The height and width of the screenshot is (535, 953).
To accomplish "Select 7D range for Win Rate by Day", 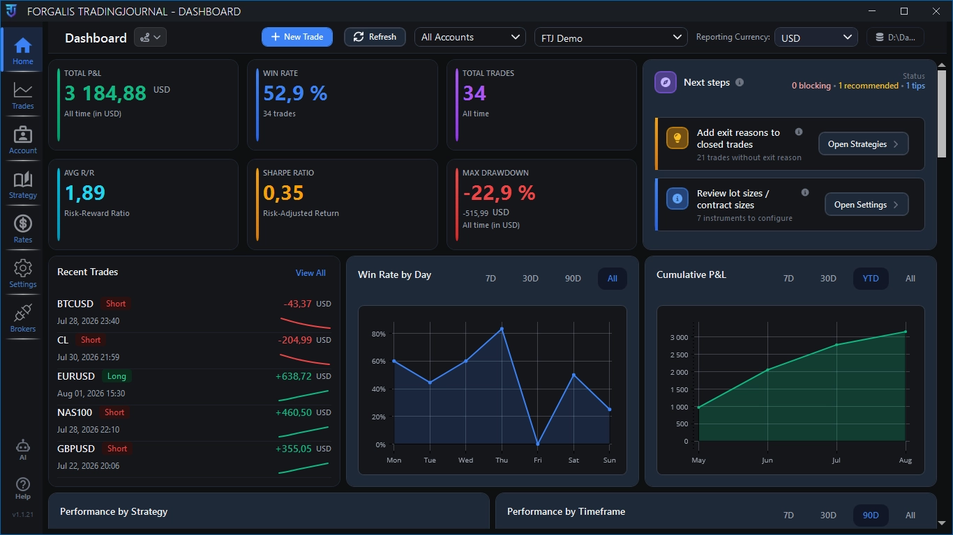I will click(x=490, y=279).
